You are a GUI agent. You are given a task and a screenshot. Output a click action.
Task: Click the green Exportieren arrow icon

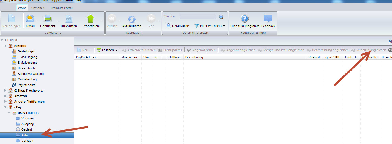(x=91, y=19)
